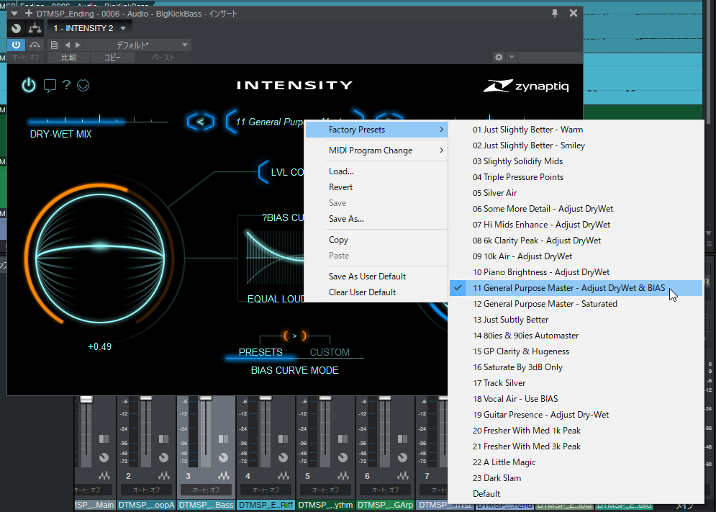Load next preset with right triangle

[78, 45]
